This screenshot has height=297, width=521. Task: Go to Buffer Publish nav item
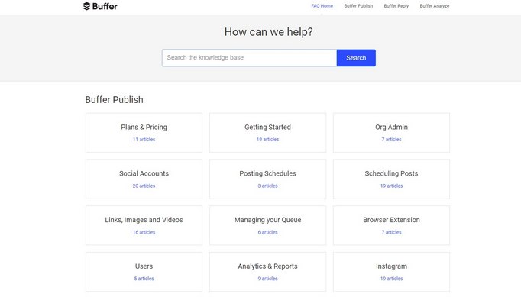point(358,6)
